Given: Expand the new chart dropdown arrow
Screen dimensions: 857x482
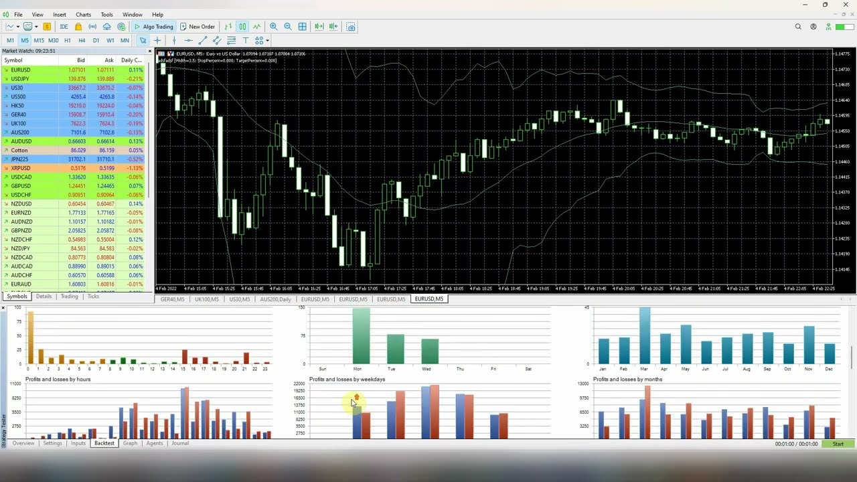Looking at the screenshot, I should 18,27.
